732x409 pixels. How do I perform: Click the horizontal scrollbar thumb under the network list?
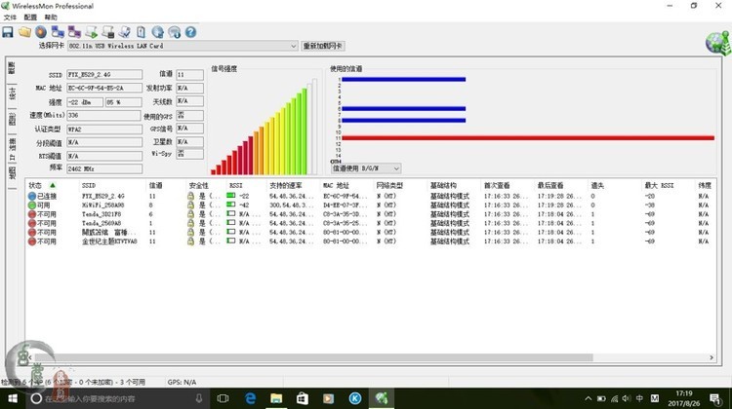click(x=313, y=357)
